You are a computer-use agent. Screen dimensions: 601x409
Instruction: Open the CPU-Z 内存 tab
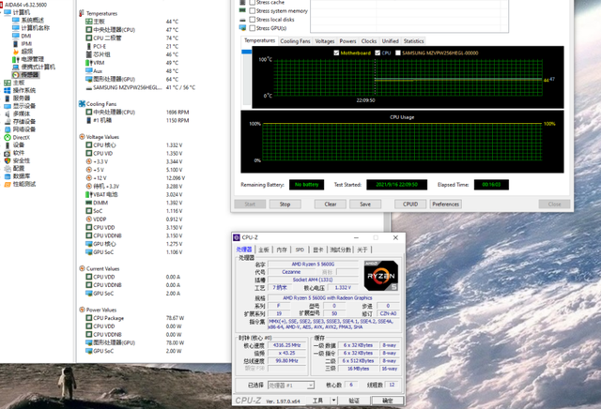pos(282,250)
